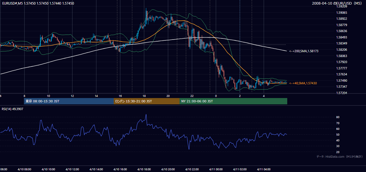The height and width of the screenshot is (172, 366).
Task: Click hour tick 12 under the price chart
Action: (72, 96)
